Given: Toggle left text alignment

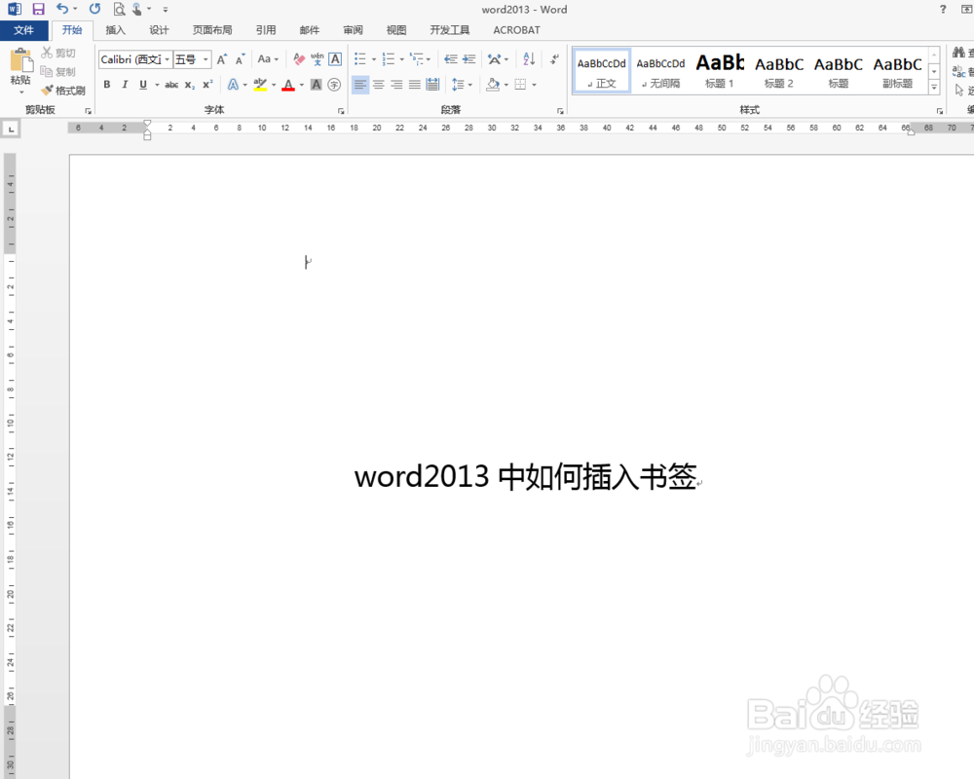Looking at the screenshot, I should coord(360,85).
